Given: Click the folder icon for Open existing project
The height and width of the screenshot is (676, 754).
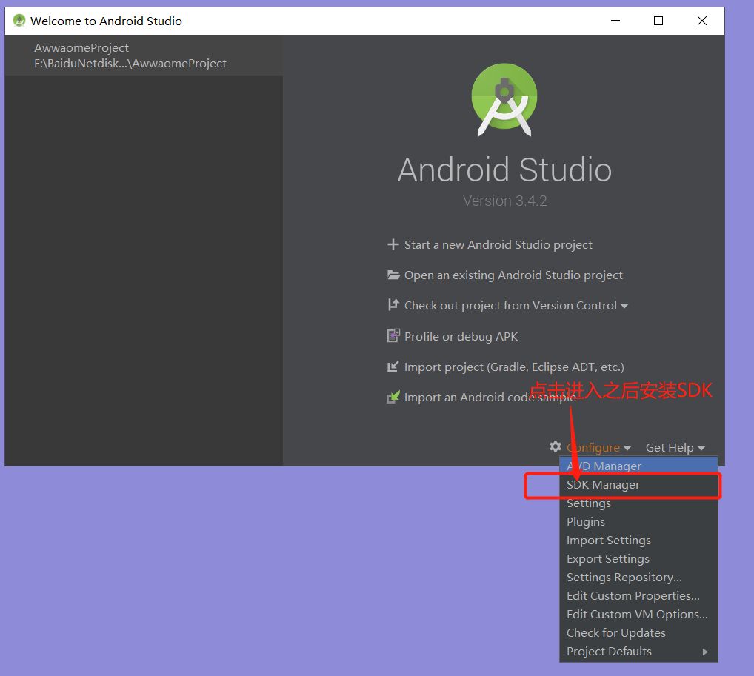Looking at the screenshot, I should pos(393,275).
